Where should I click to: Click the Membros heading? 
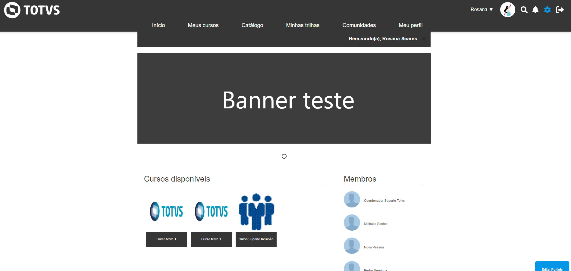click(360, 179)
